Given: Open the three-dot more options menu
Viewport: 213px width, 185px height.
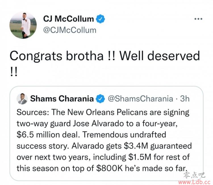Looking at the screenshot, I should (198, 19).
